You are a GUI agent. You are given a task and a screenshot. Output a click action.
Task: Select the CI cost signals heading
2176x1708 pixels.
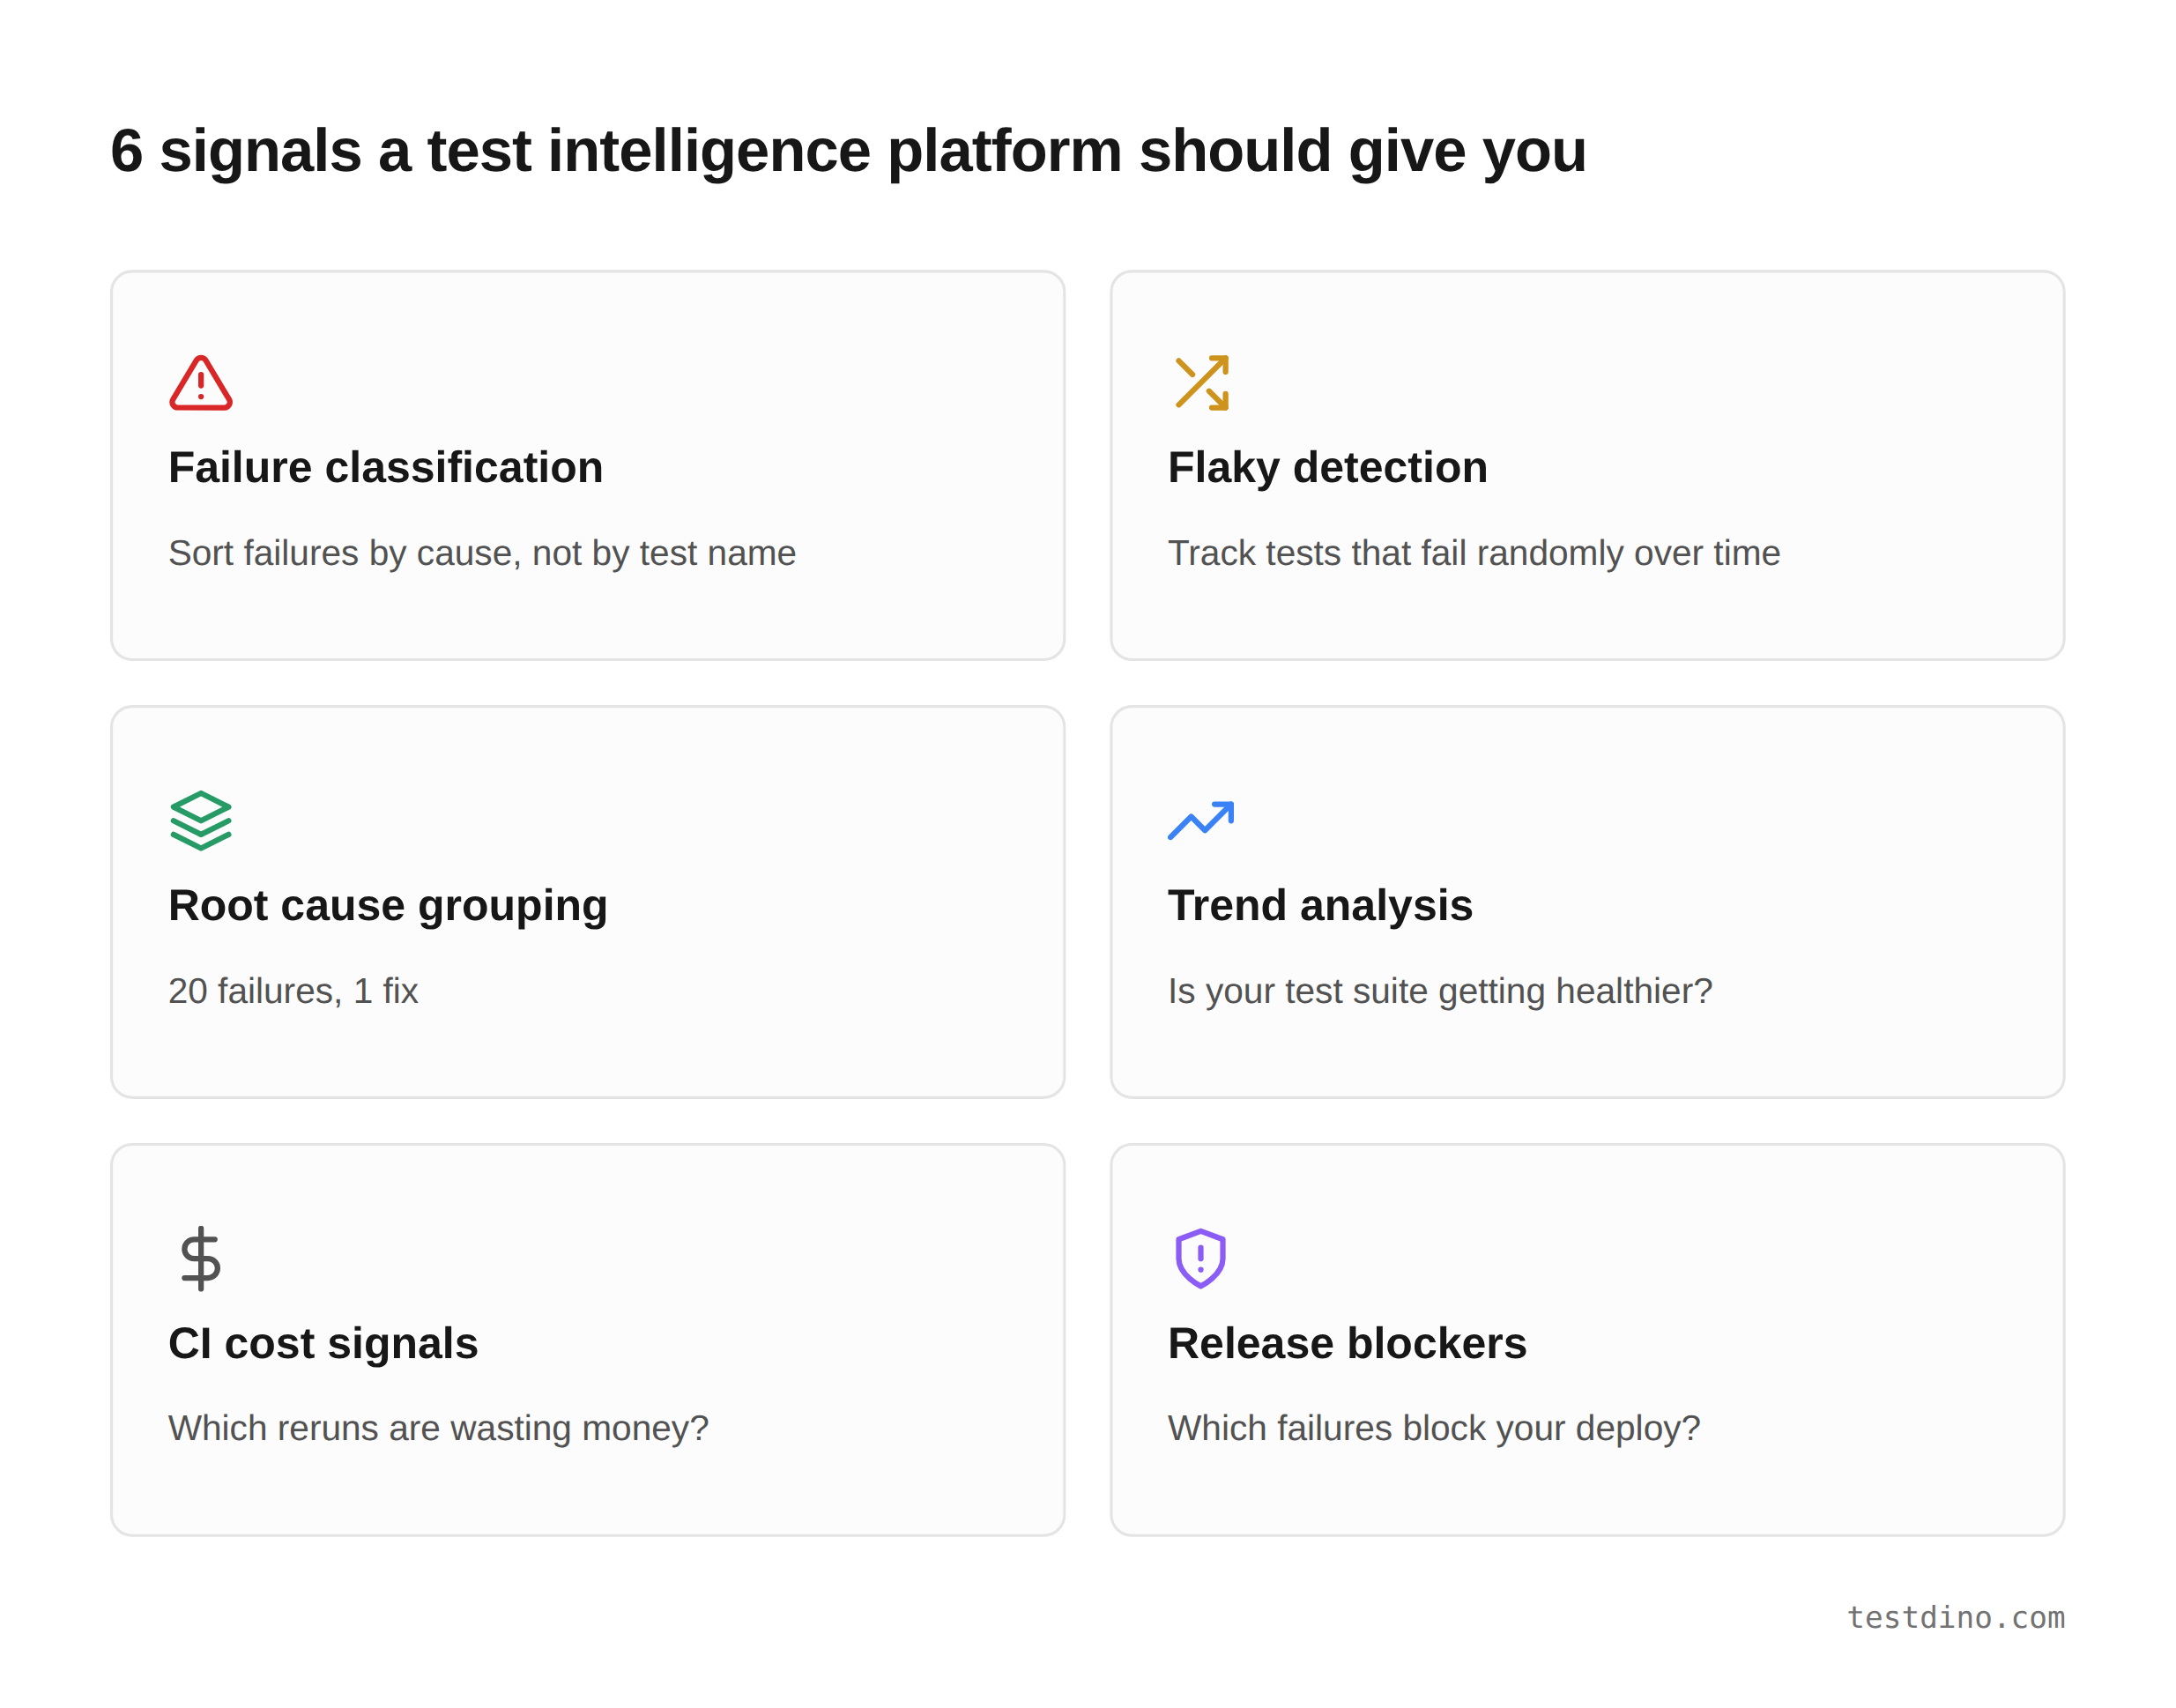click(322, 1343)
